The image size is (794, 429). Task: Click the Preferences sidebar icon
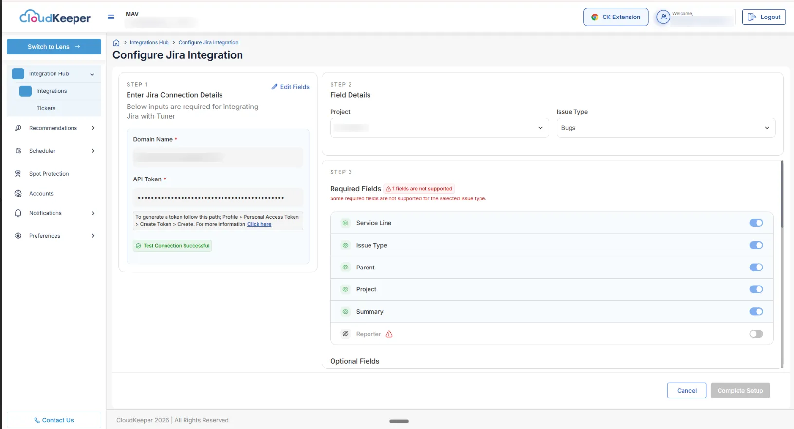(18, 236)
